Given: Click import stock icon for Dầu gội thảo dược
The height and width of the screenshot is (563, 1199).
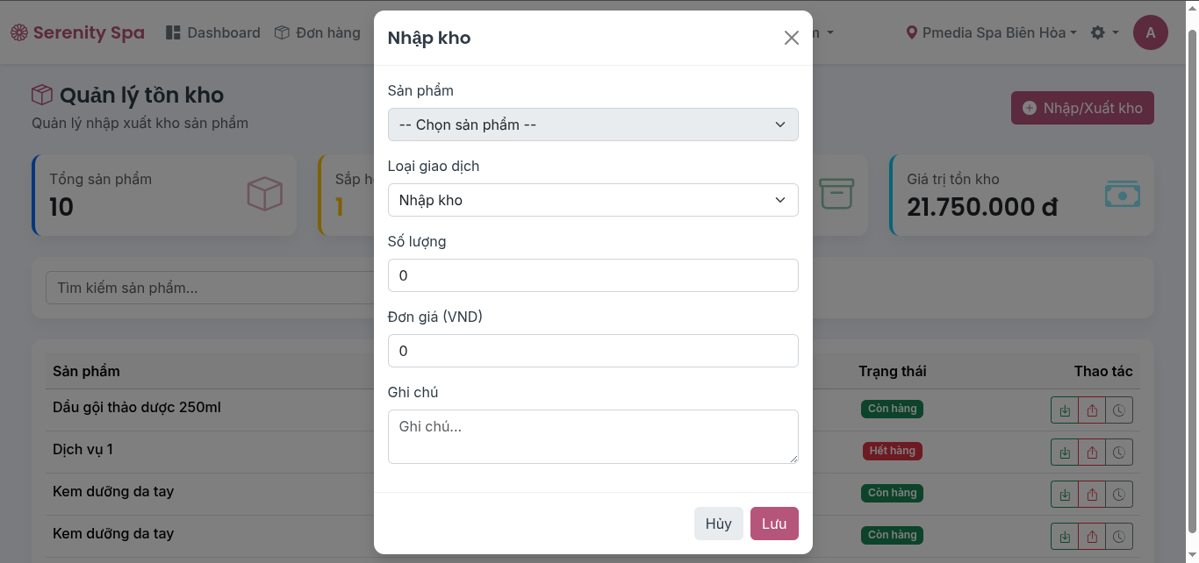Looking at the screenshot, I should pos(1065,410).
